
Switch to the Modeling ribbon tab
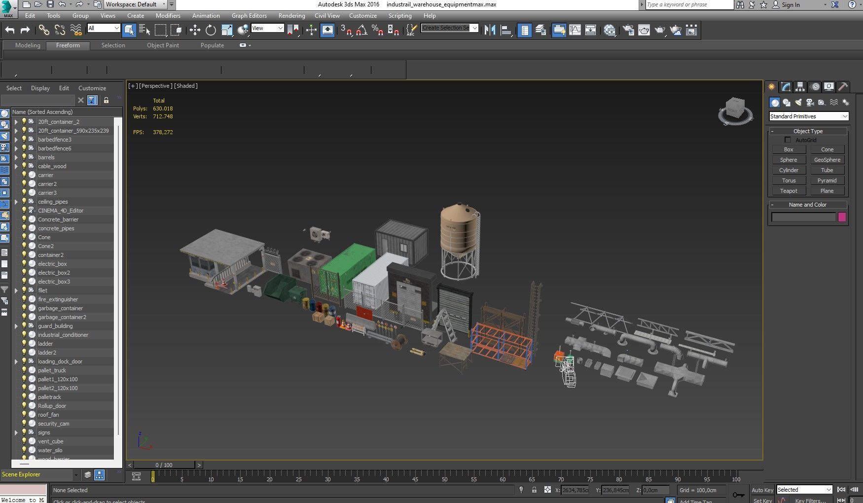pos(28,45)
